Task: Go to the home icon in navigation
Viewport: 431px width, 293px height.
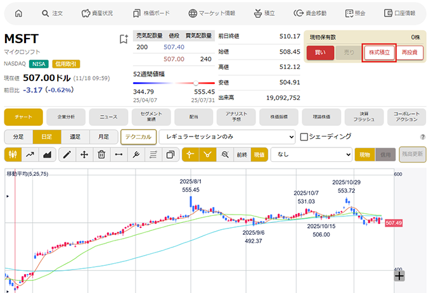Action: 18,13
